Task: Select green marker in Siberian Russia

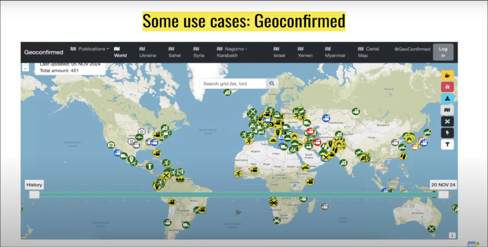Action: [356, 111]
